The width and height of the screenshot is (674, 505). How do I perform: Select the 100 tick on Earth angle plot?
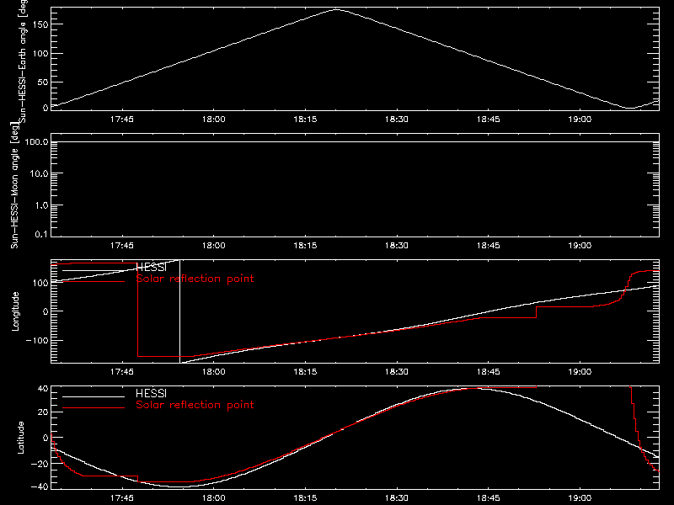(40, 54)
